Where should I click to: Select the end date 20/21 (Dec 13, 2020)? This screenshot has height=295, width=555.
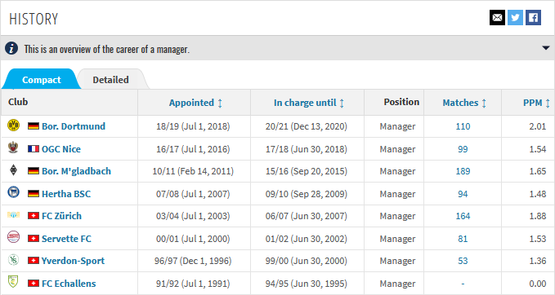tap(307, 126)
